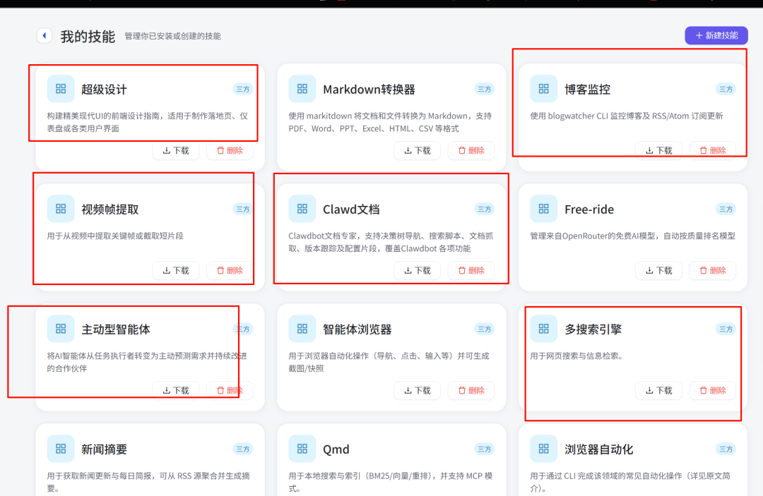
Task: Click the 新闻摘要 skill icon
Action: [x=61, y=448]
